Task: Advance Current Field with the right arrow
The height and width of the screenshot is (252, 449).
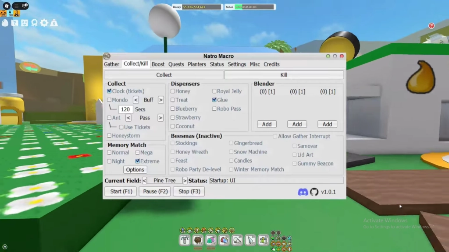Action: click(184, 180)
